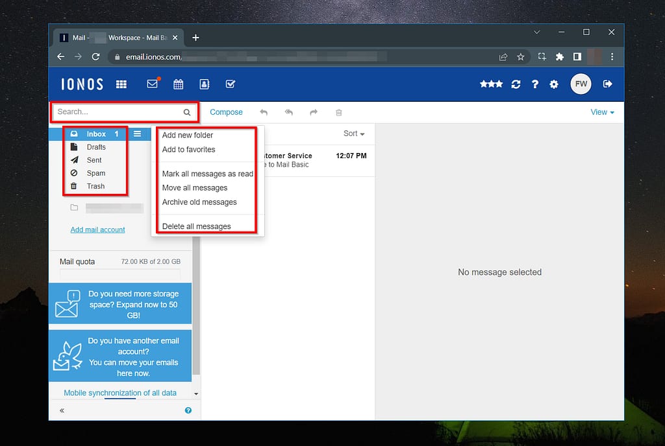Open the Mail app envelope icon

coord(153,84)
